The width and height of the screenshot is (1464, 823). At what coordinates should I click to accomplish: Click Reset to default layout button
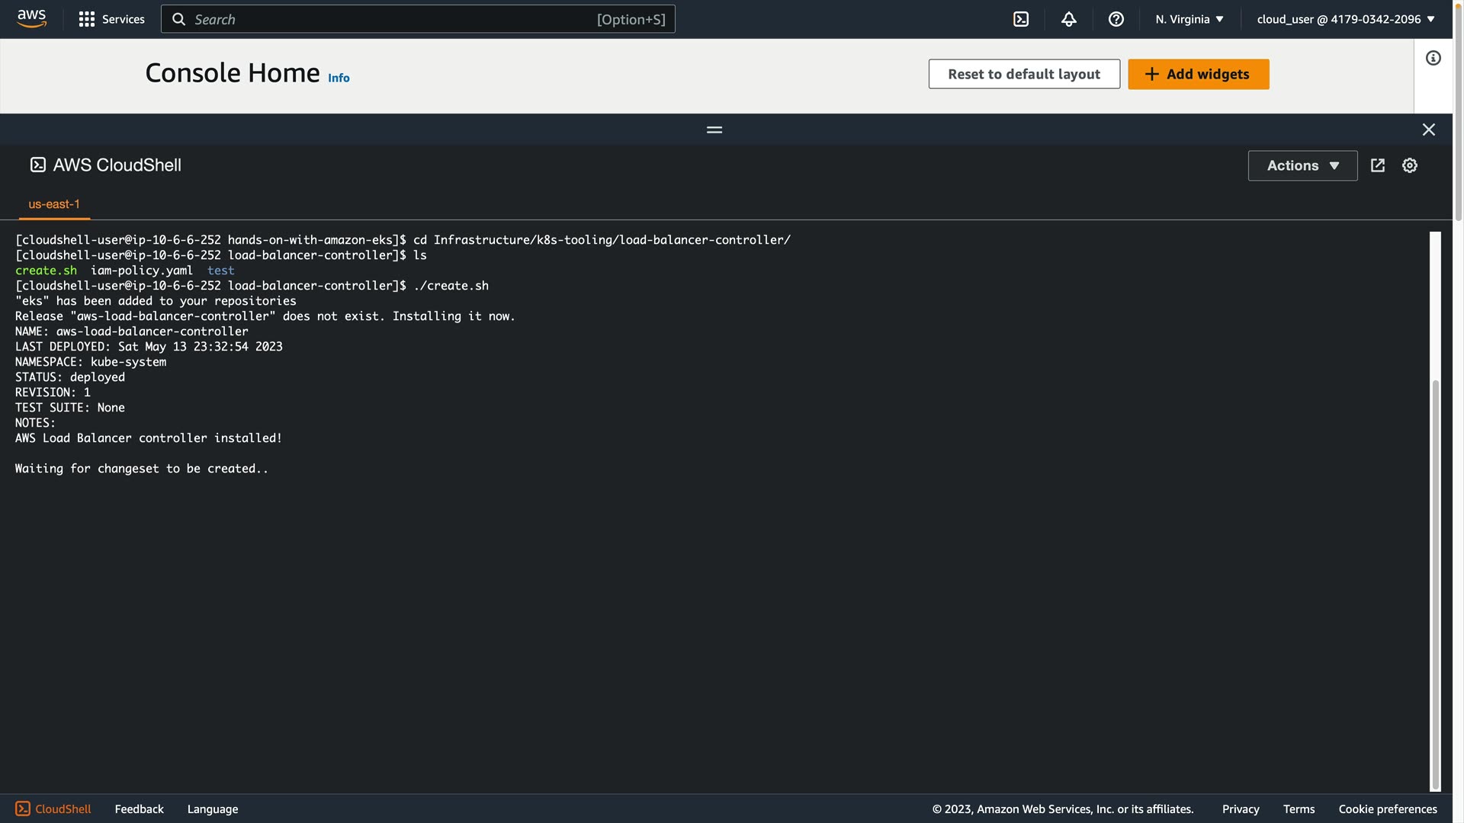click(1023, 74)
